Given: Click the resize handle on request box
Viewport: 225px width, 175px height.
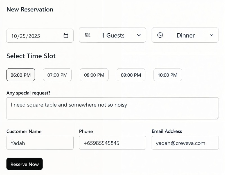Looking at the screenshot, I should coord(217,118).
